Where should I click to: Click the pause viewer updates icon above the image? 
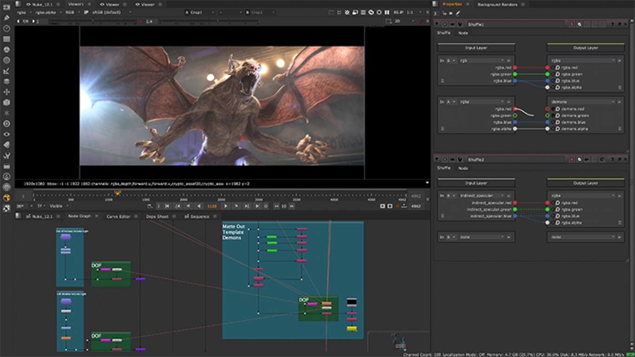coord(387,13)
